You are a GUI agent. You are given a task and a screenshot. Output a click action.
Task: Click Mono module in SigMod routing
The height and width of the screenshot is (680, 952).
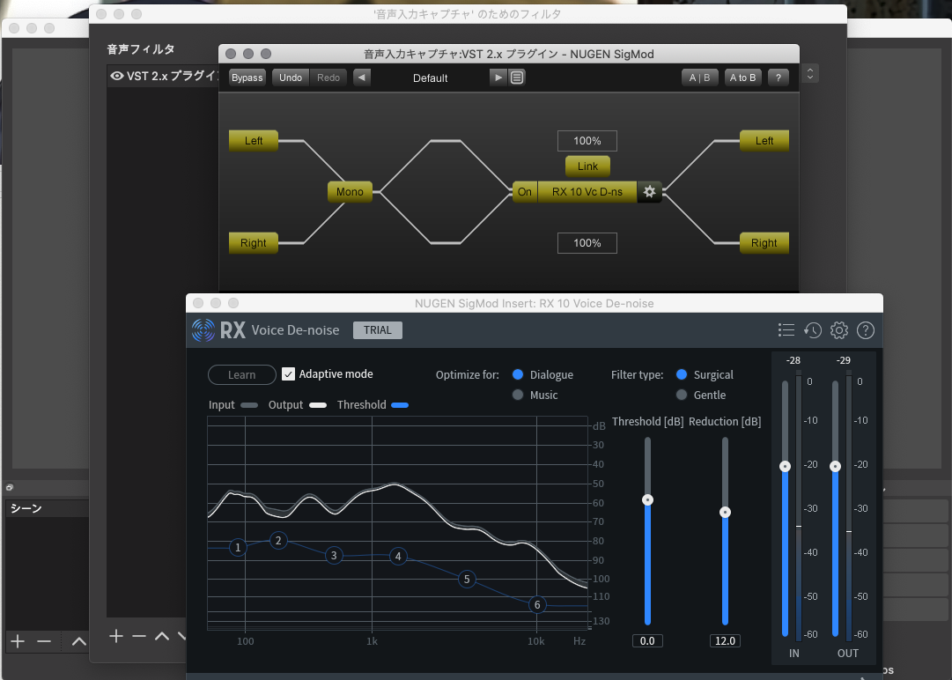350,192
